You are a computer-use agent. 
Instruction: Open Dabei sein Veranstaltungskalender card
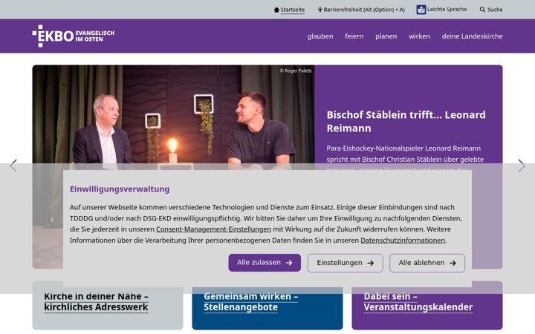[x=427, y=305]
